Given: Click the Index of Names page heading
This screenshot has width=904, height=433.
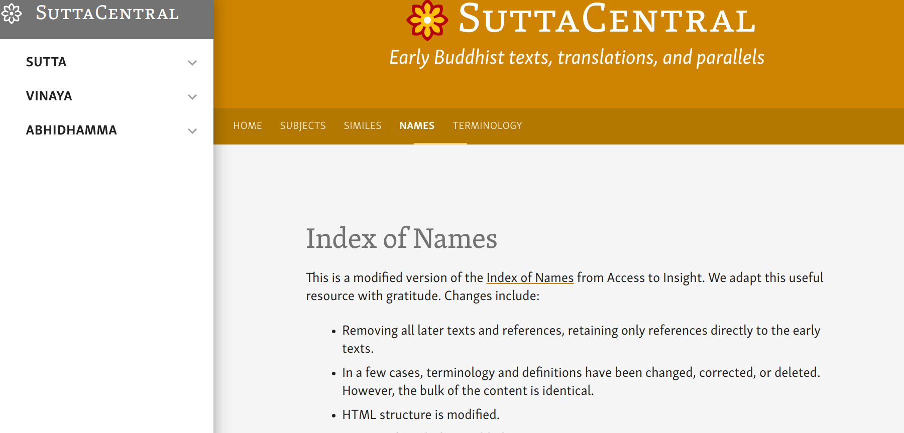Looking at the screenshot, I should click(x=402, y=238).
